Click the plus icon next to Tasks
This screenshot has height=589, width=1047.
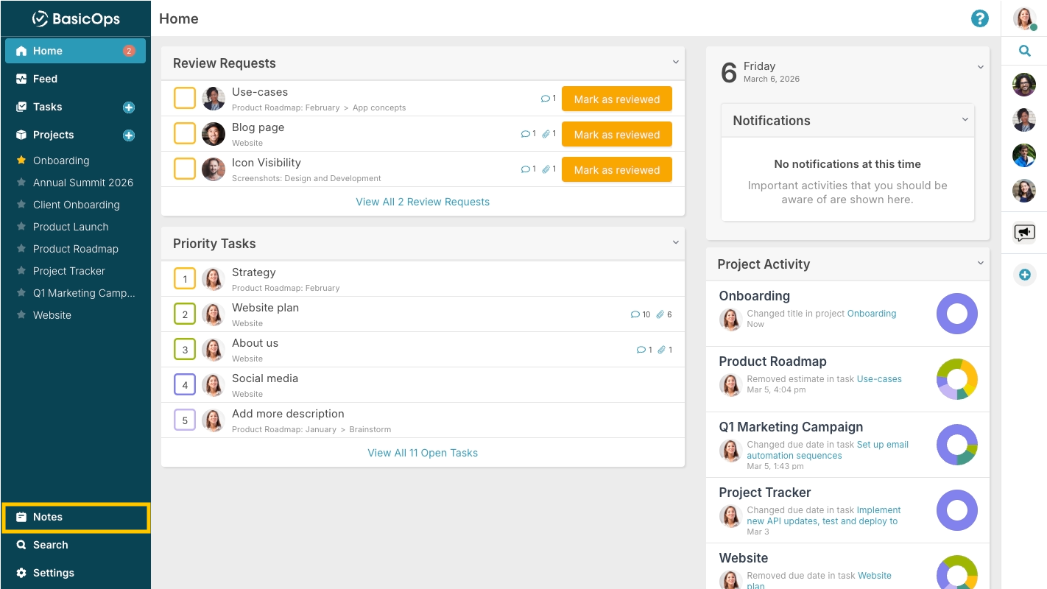129,107
